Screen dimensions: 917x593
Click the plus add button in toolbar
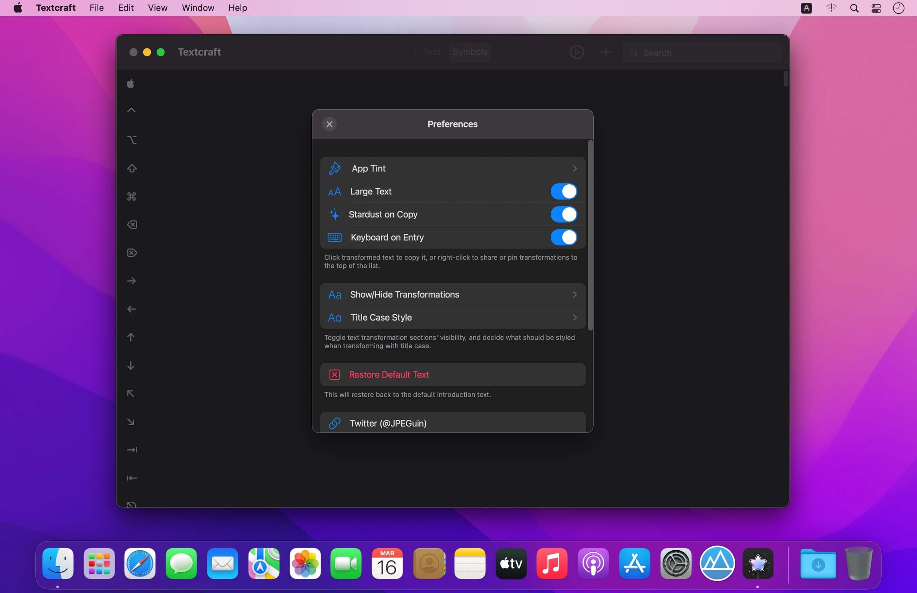[606, 52]
